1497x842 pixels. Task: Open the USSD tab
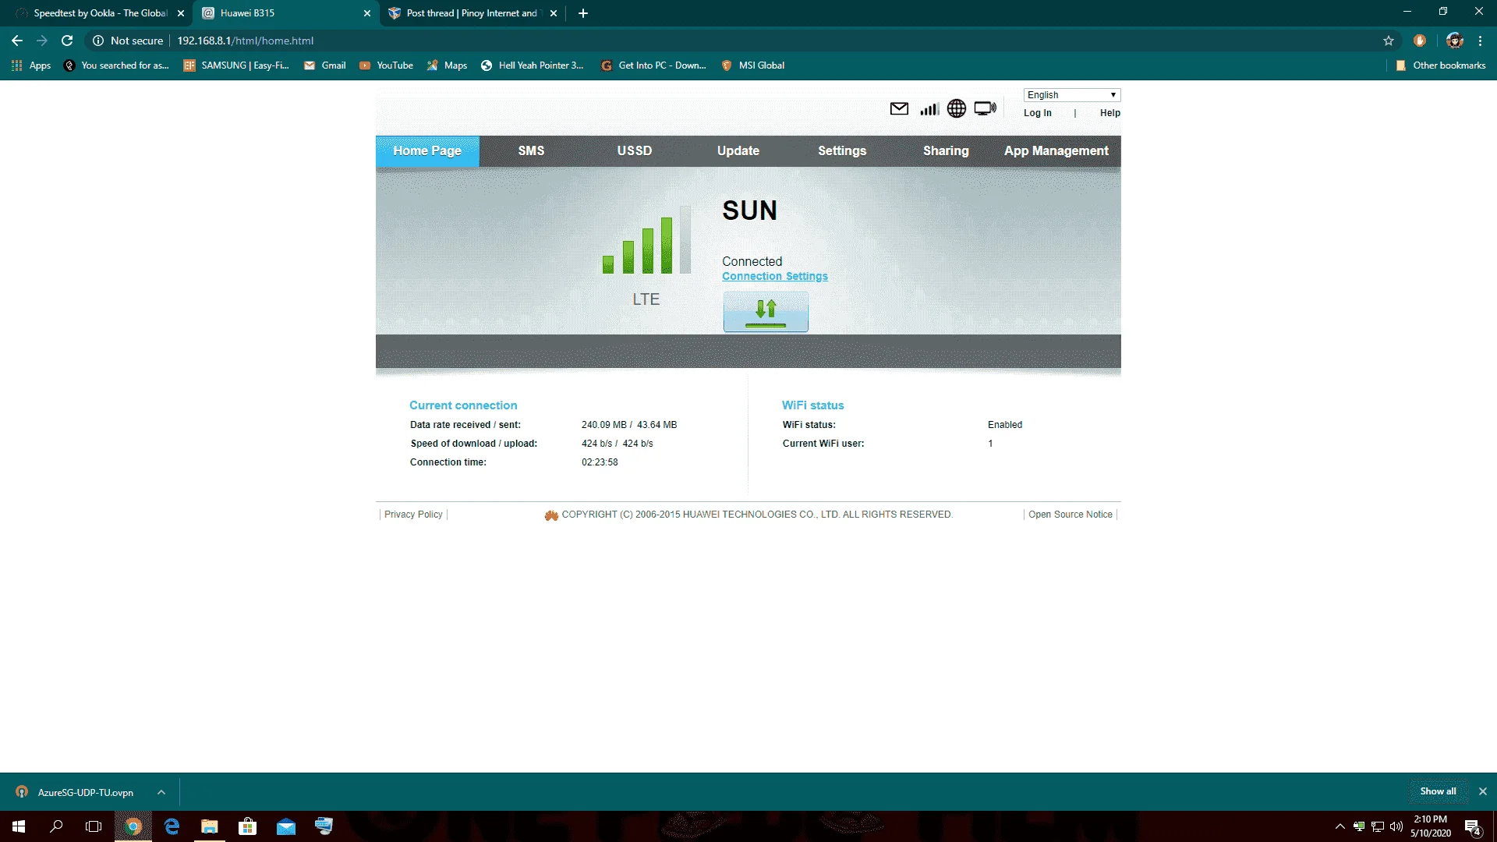point(635,151)
